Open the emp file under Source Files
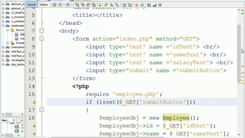Image resolution: width=245 pixels, height=138 pixels. coord(22,34)
